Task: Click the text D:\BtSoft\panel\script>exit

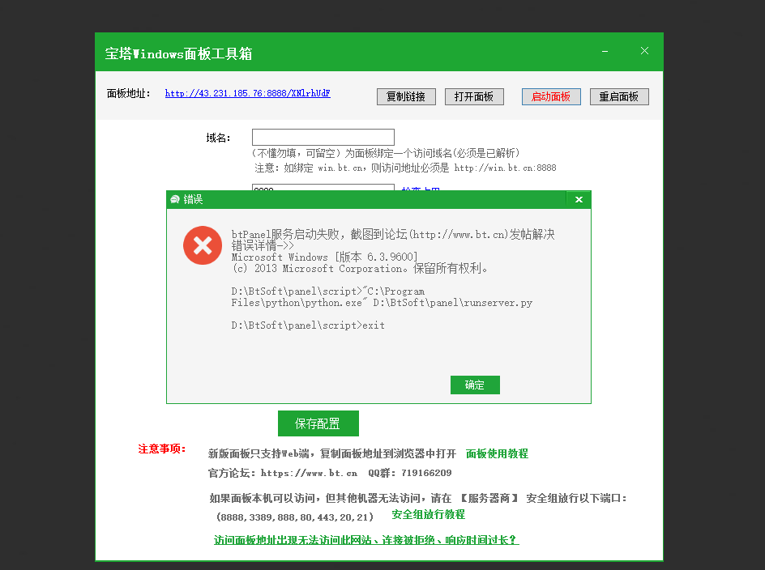Action: [308, 325]
